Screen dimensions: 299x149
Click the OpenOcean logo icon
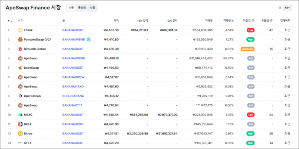[x=20, y=96]
